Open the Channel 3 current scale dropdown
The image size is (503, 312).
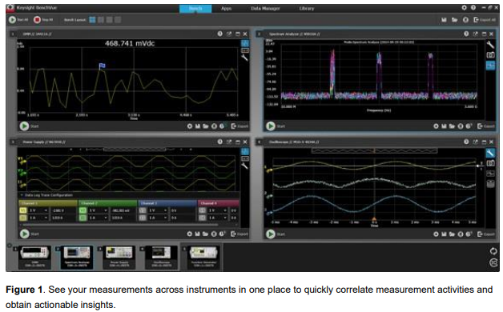(x=158, y=218)
